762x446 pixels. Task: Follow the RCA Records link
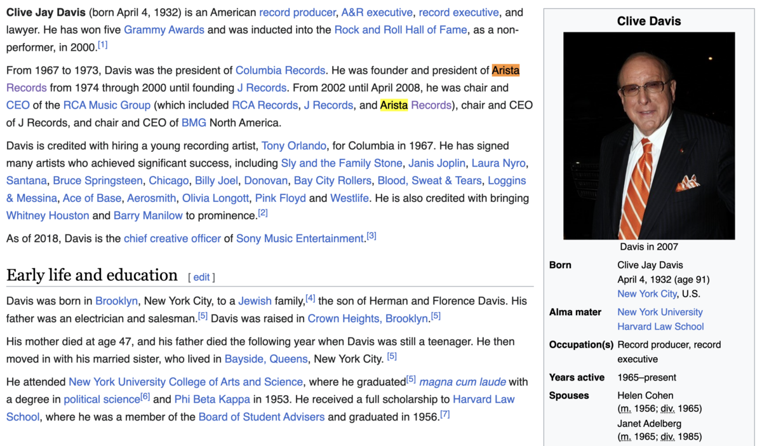tap(265, 105)
